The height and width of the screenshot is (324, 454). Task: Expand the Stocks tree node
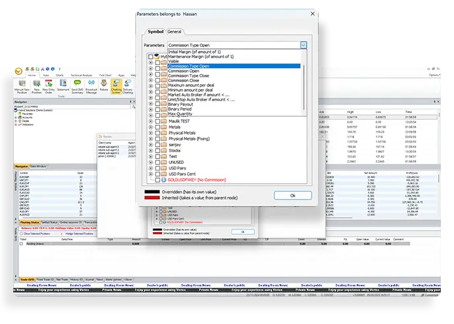pyautogui.click(x=151, y=150)
